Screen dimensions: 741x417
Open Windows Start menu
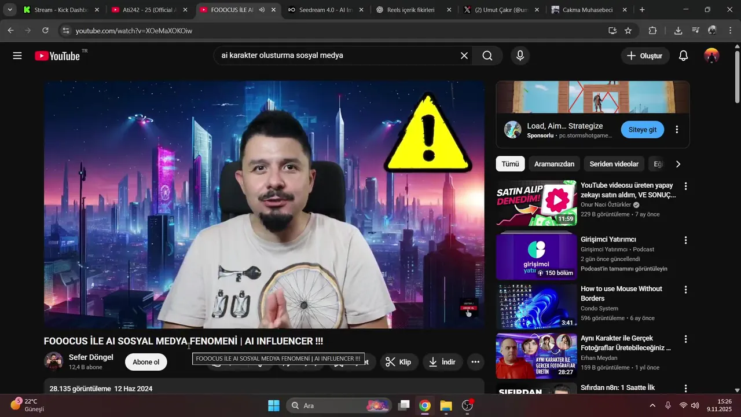274,405
